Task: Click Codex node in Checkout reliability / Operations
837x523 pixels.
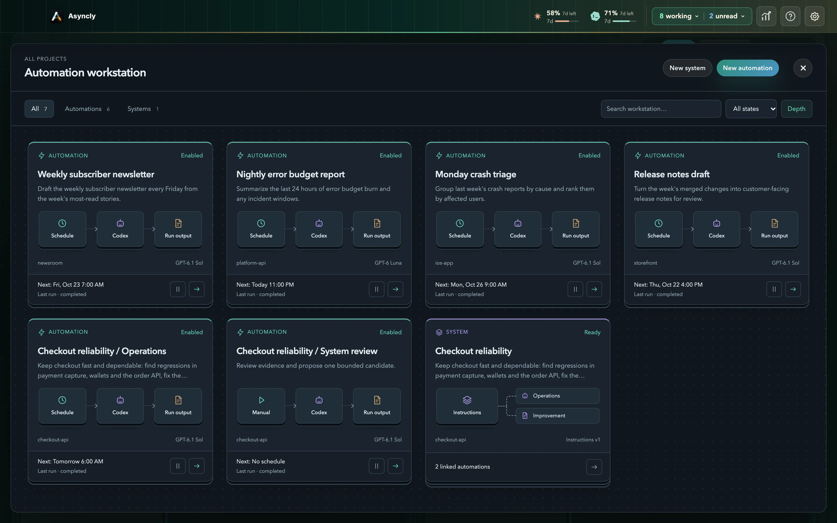Action: pyautogui.click(x=120, y=406)
